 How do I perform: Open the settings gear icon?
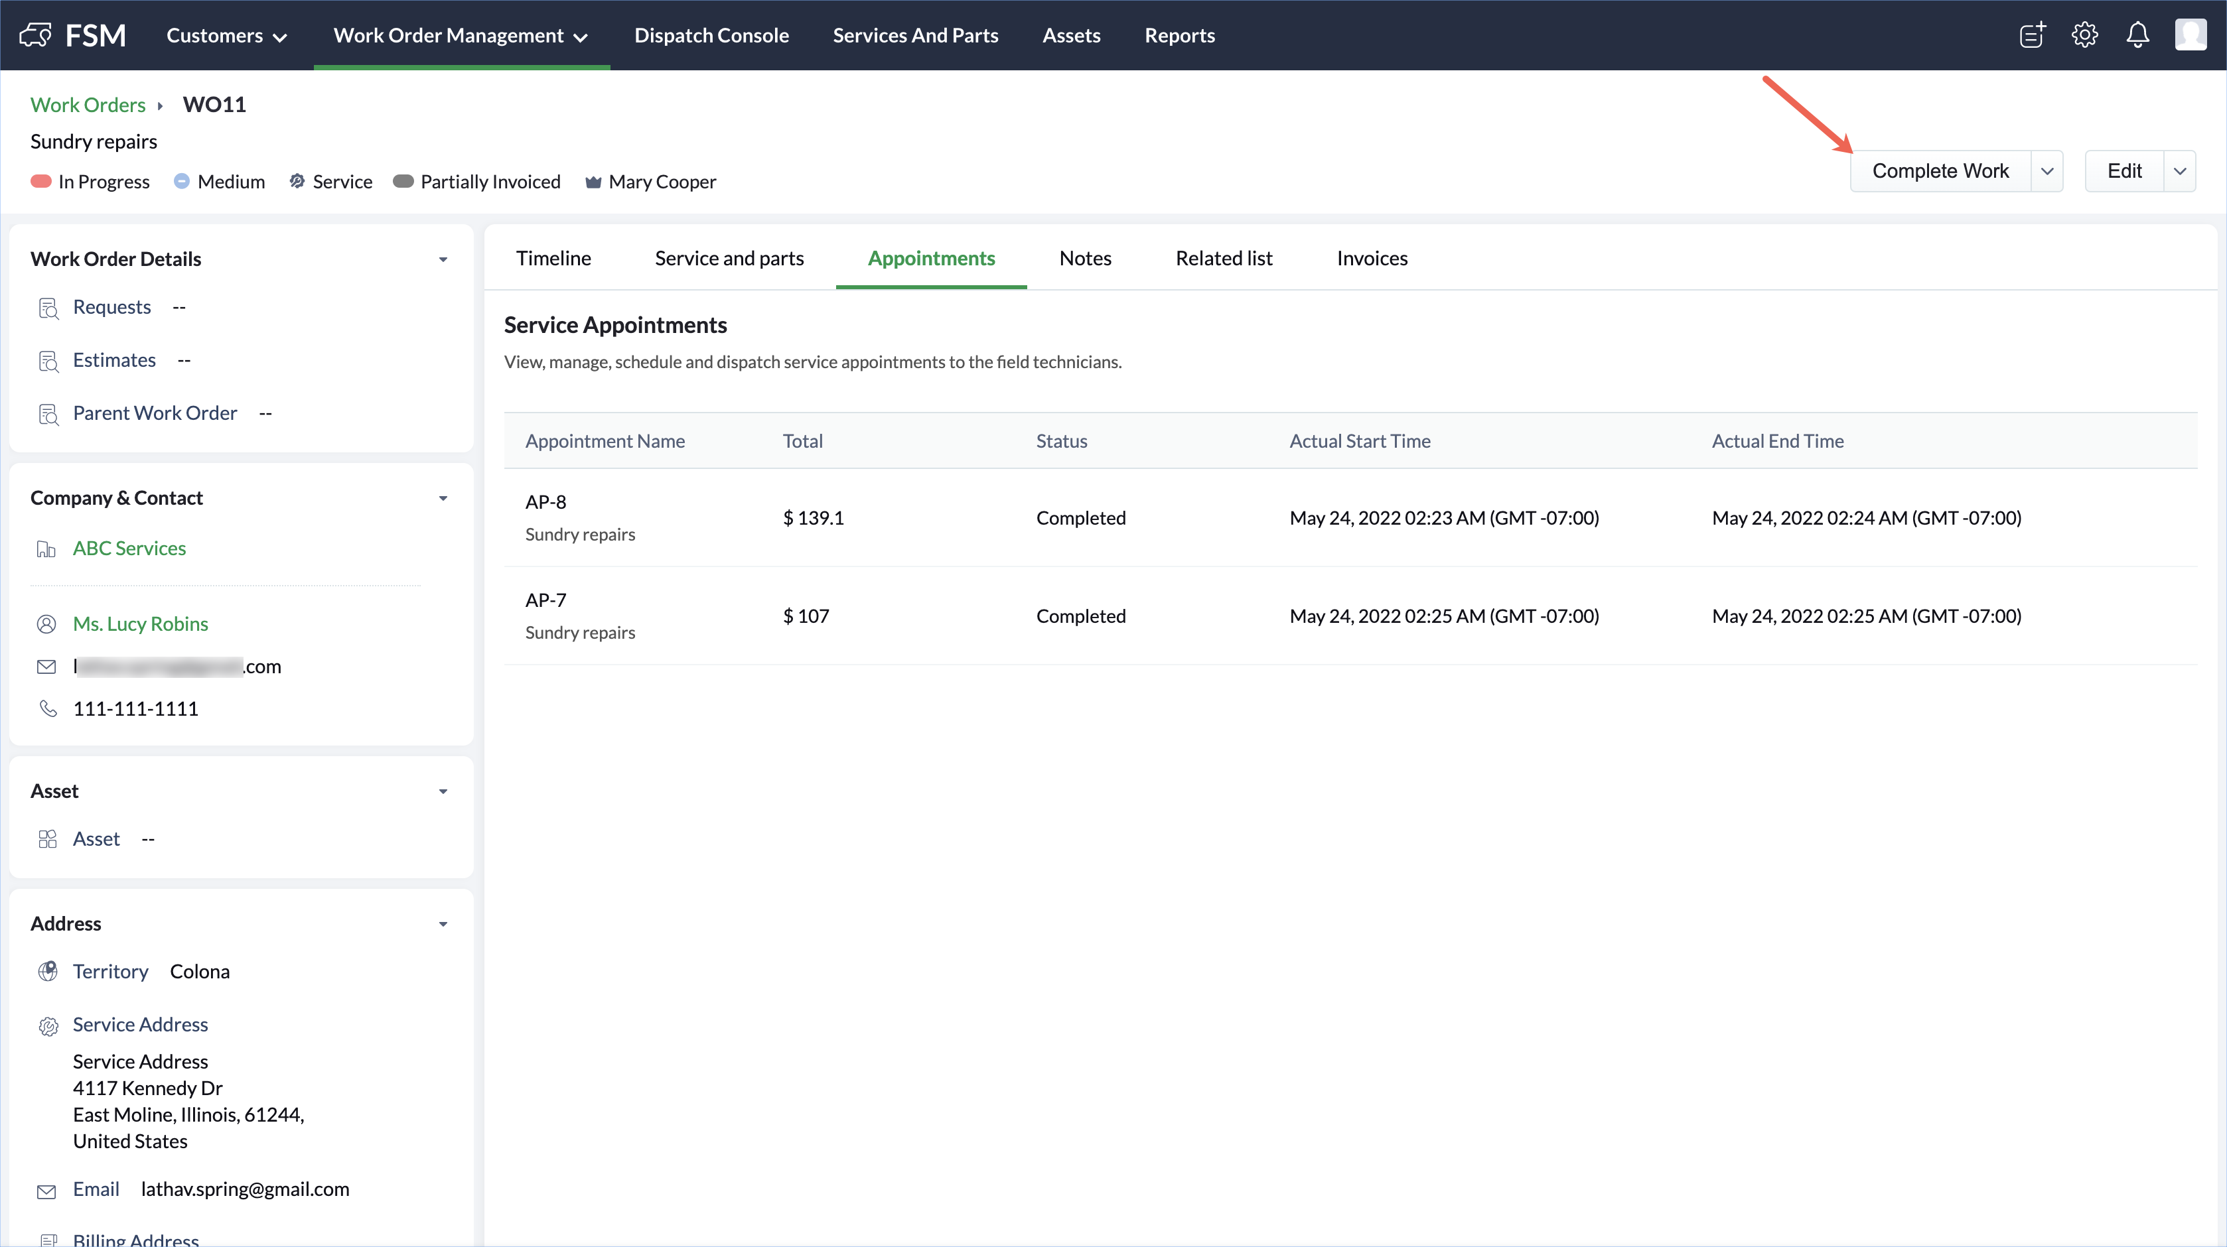2084,35
